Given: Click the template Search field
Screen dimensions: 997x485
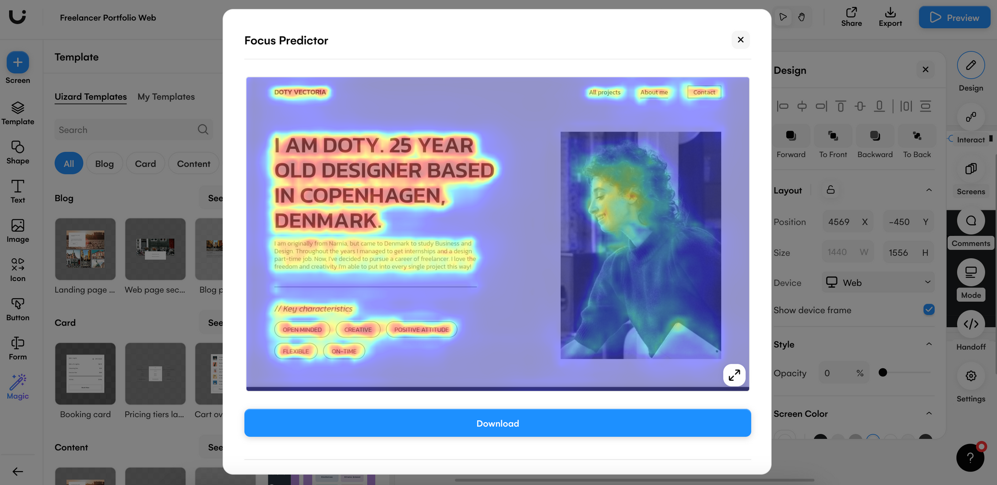Looking at the screenshot, I should click(134, 130).
